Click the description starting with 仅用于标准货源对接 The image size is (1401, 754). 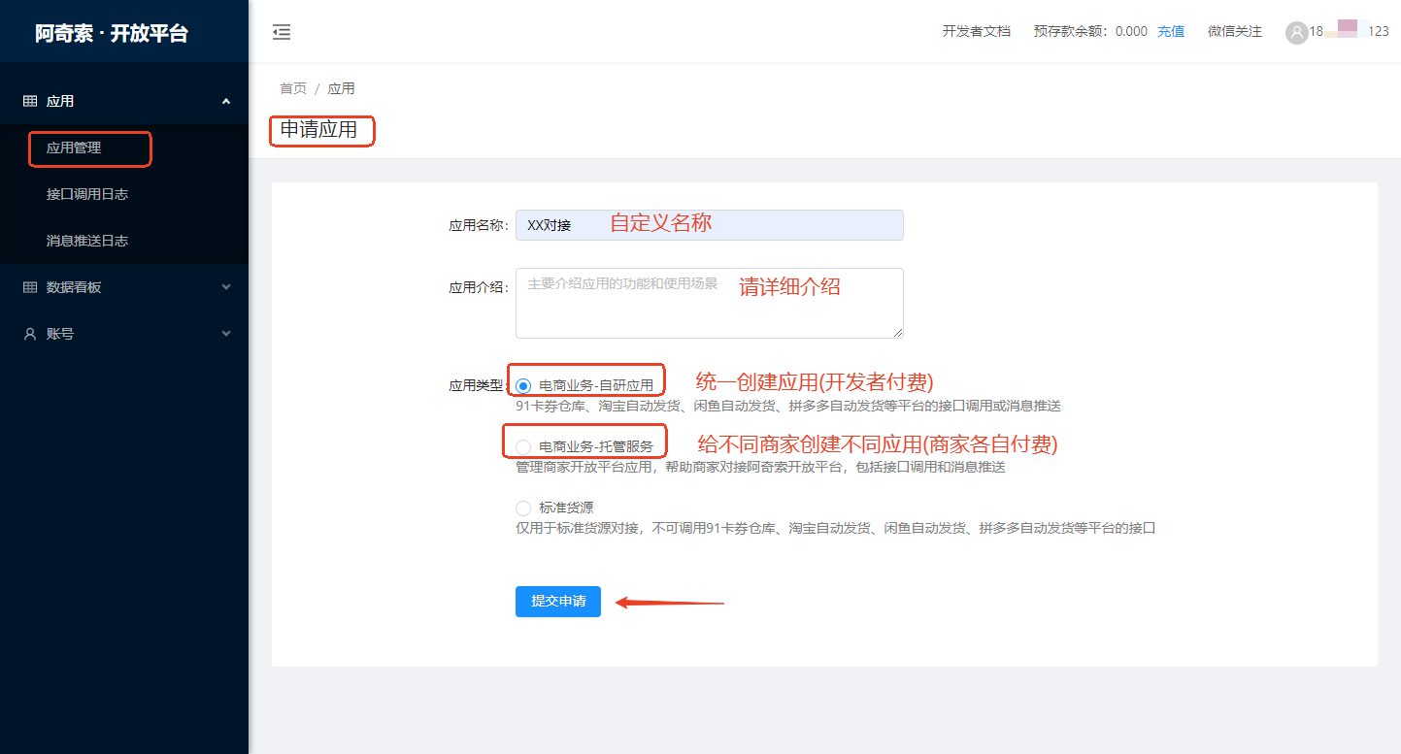click(x=835, y=528)
